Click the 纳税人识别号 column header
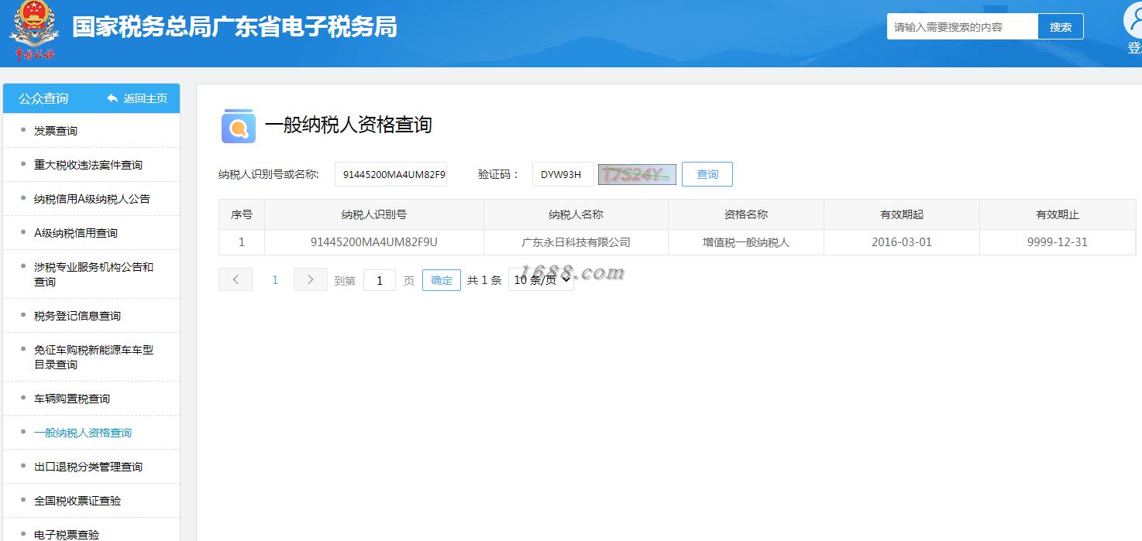 pyautogui.click(x=374, y=214)
